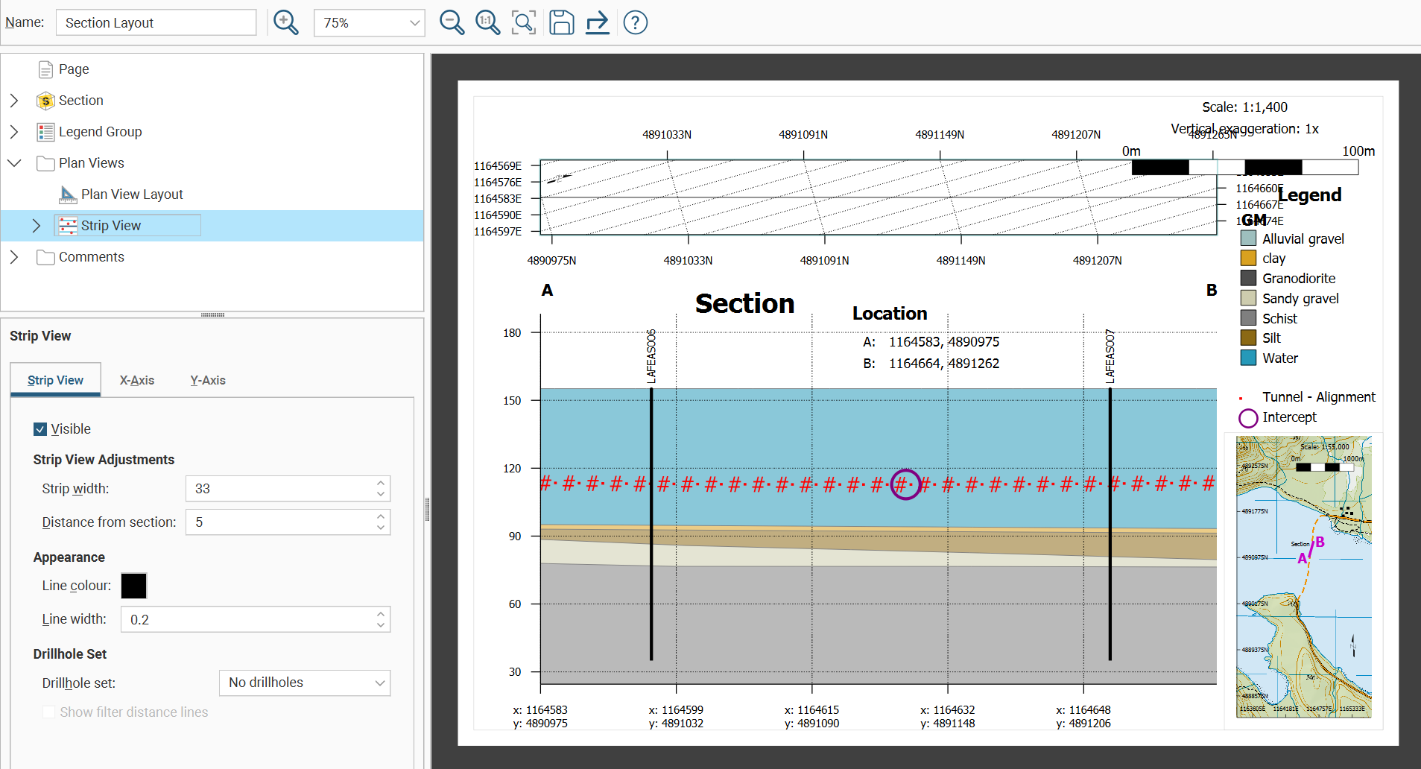Image resolution: width=1421 pixels, height=769 pixels.
Task: Click the export layout arrow icon
Action: [x=597, y=22]
